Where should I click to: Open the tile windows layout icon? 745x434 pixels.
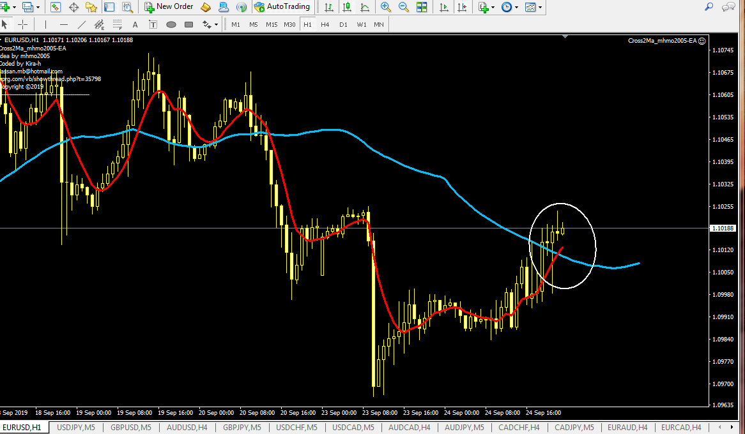[422, 7]
